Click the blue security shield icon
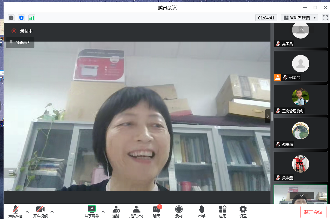 (x=21, y=18)
